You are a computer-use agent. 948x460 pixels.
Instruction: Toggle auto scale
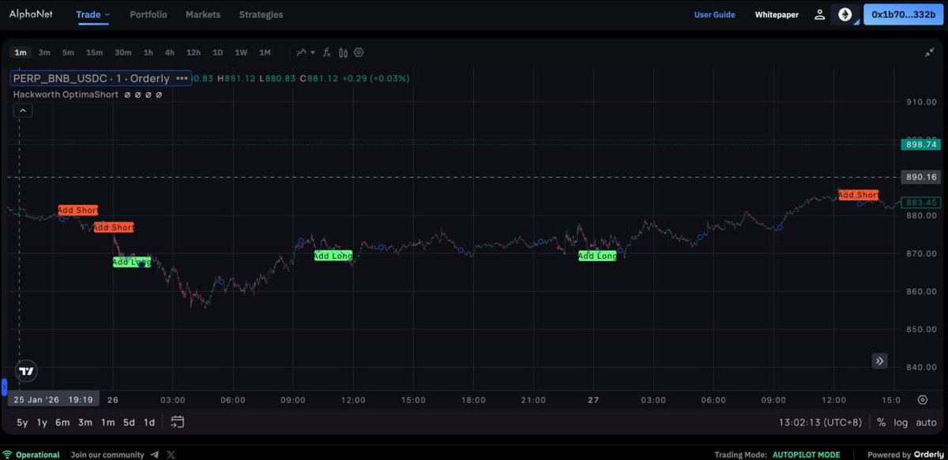pos(926,422)
